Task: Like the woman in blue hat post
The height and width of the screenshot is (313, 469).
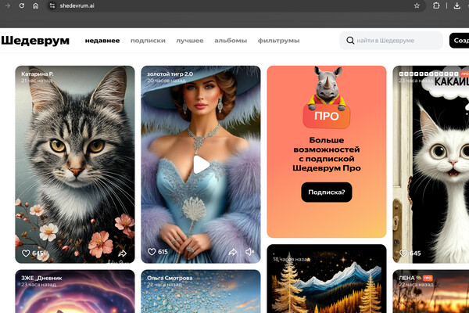Action: point(152,252)
